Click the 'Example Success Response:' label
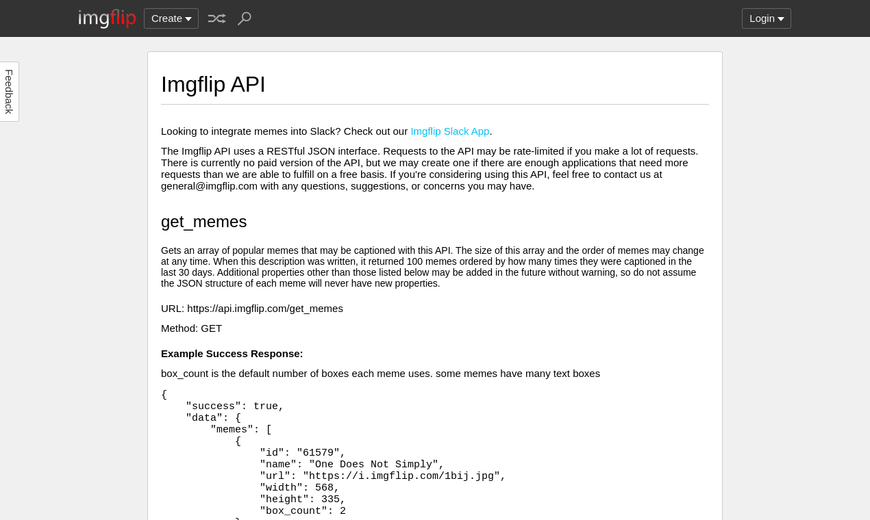This screenshot has width=870, height=520. point(232,354)
